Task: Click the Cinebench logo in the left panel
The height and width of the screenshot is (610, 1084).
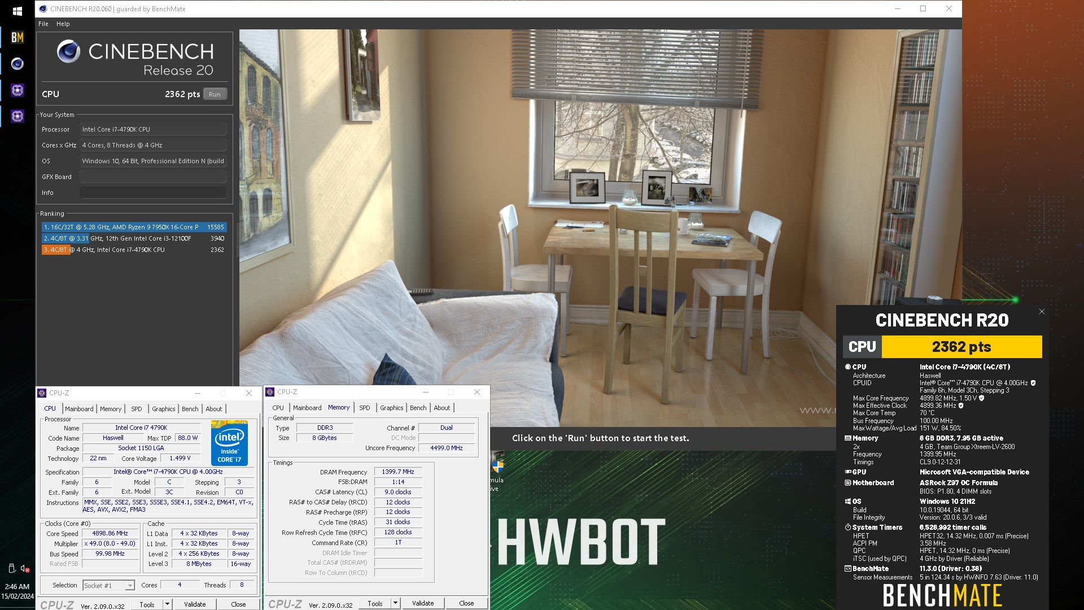Action: click(x=68, y=51)
